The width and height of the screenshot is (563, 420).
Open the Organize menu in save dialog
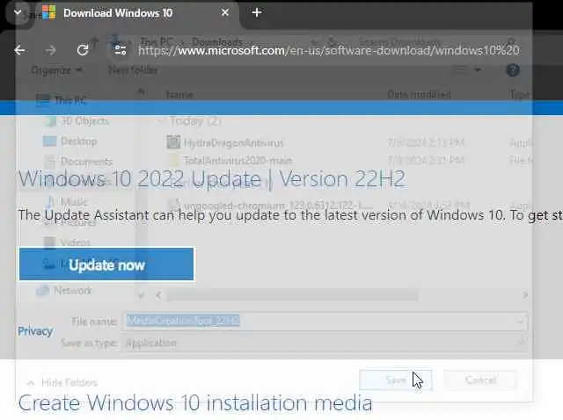pyautogui.click(x=56, y=70)
